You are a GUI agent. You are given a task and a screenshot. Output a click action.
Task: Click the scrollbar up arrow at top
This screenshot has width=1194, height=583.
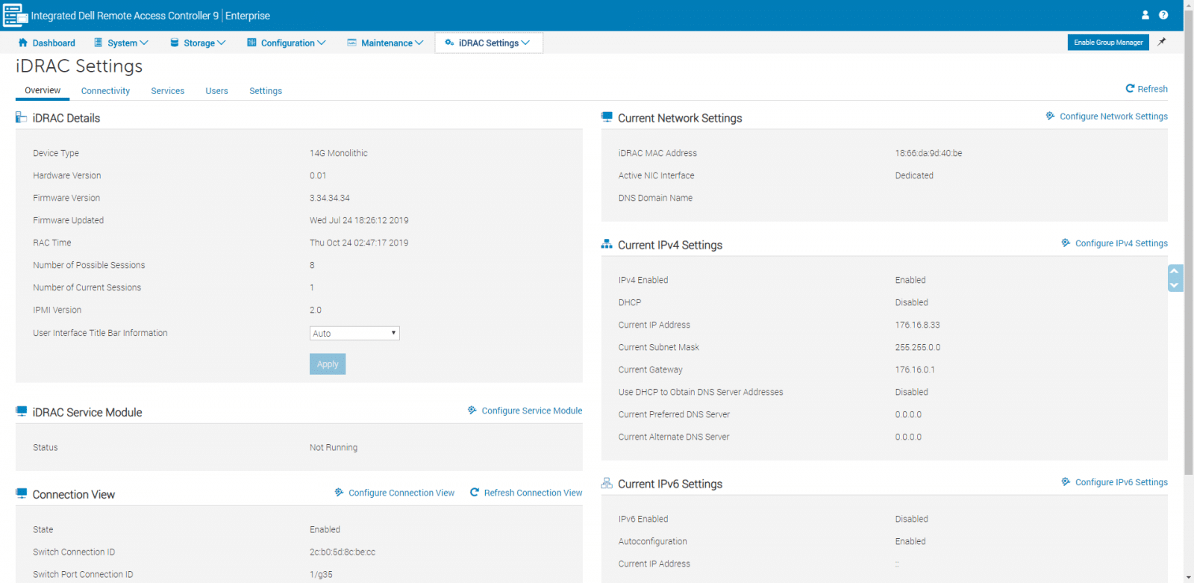1189,4
